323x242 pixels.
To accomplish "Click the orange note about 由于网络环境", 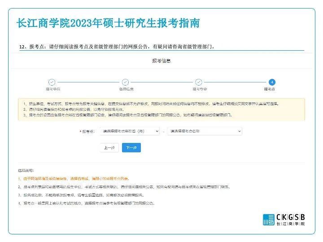I will coord(74,179).
